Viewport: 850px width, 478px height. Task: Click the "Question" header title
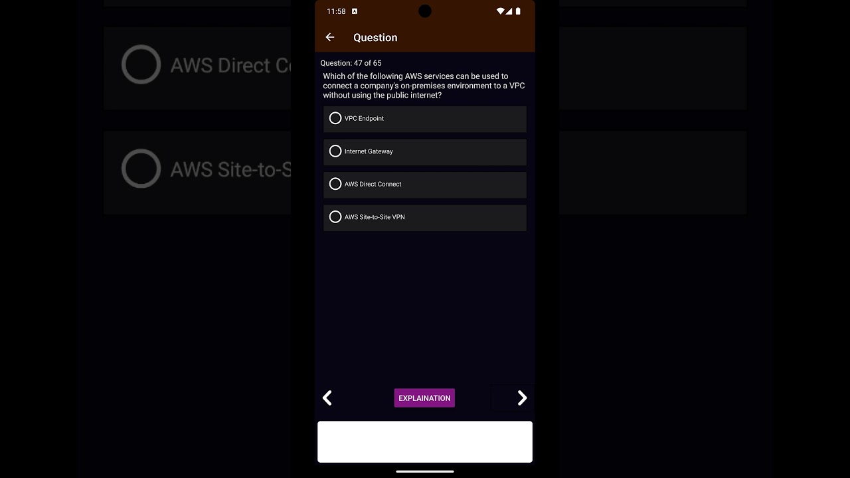click(375, 38)
